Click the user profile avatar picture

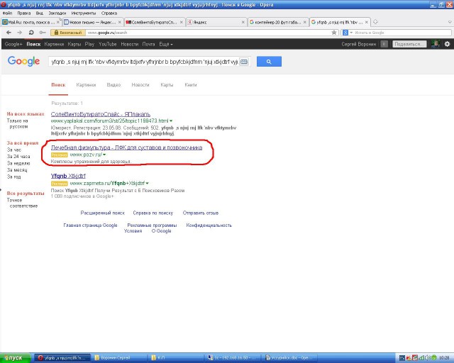pyautogui.click(x=436, y=44)
